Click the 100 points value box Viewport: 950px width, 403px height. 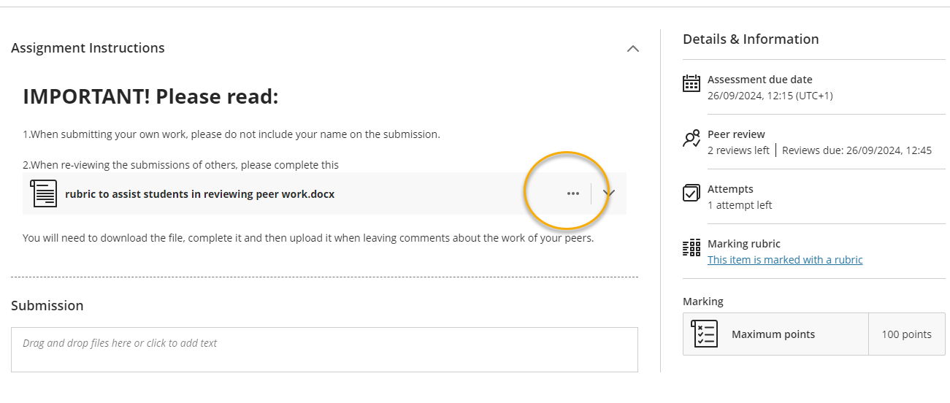point(906,334)
